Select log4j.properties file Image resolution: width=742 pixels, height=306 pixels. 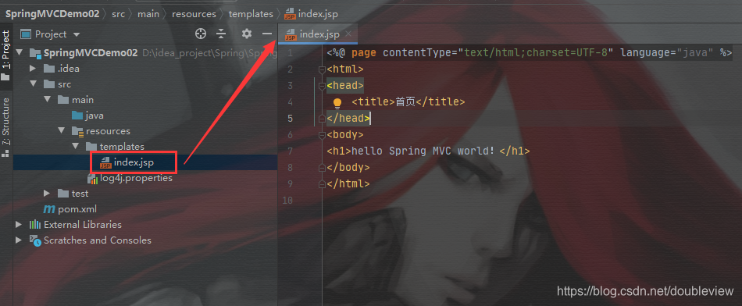[x=136, y=178]
